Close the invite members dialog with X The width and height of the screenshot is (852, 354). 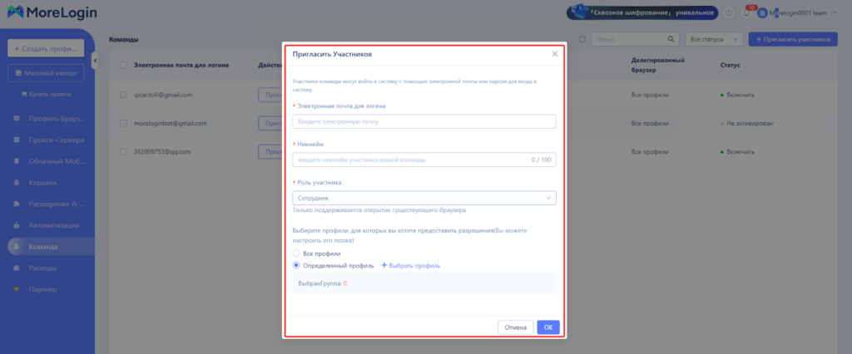tap(555, 54)
